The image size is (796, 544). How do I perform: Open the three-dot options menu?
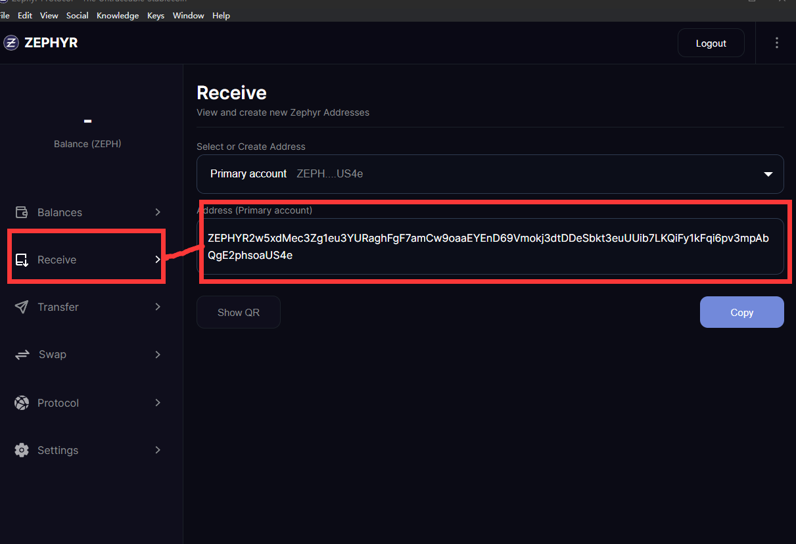point(777,43)
